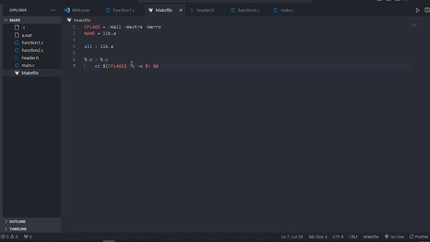430x242 pixels.
Task: Open the Explorer more actions ellipsis
Action: pyautogui.click(x=53, y=10)
